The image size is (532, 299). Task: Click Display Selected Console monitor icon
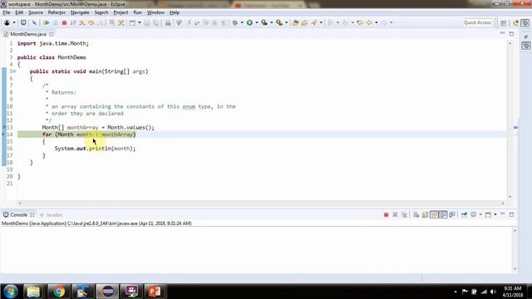point(474,214)
